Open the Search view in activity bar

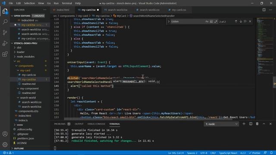point(5,22)
